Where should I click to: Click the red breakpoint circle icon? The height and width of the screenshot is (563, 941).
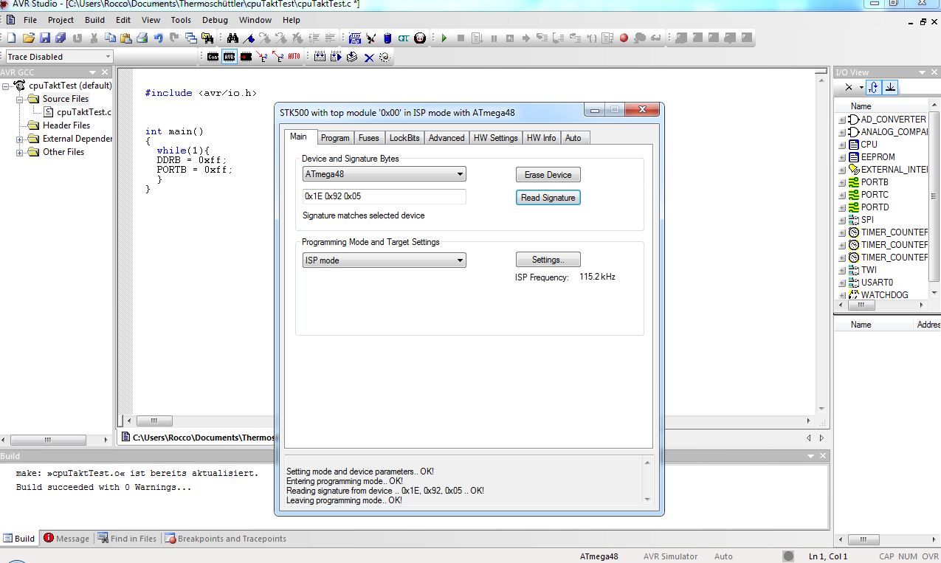tap(624, 38)
